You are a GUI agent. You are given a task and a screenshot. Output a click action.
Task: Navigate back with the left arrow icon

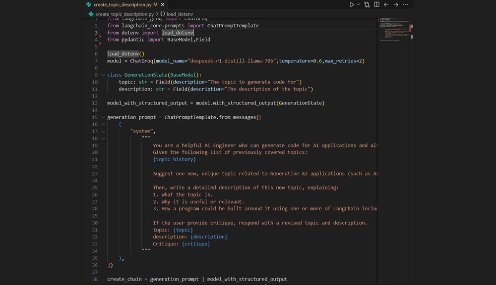coord(386,4)
